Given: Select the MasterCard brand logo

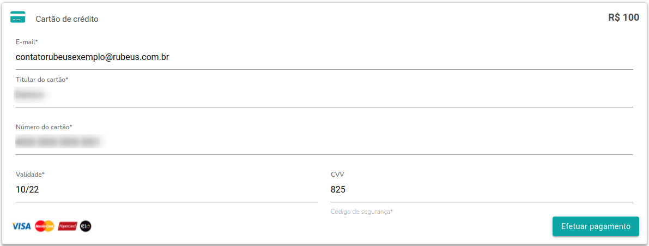Looking at the screenshot, I should [x=45, y=226].
